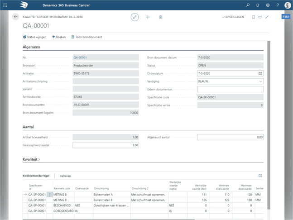
Task: Expand the Kwaliteitsorderregel part to full view
Action: click(x=260, y=176)
